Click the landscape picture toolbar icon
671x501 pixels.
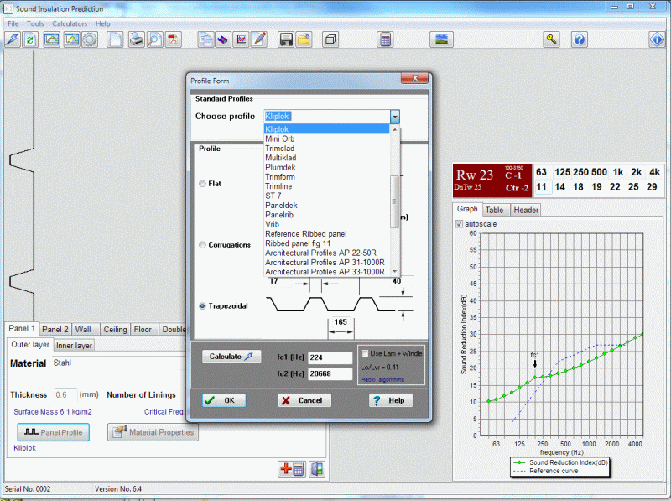[441, 39]
